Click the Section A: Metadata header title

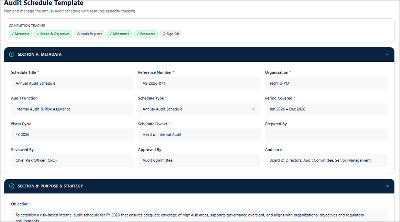click(x=40, y=54)
